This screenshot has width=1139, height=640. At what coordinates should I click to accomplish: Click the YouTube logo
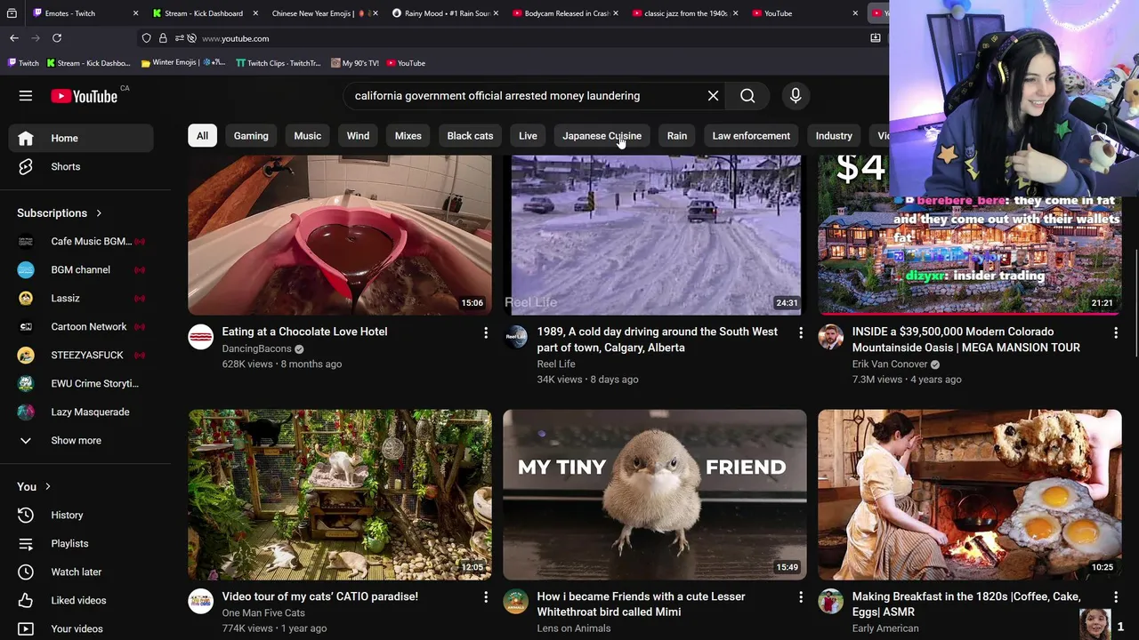point(84,96)
